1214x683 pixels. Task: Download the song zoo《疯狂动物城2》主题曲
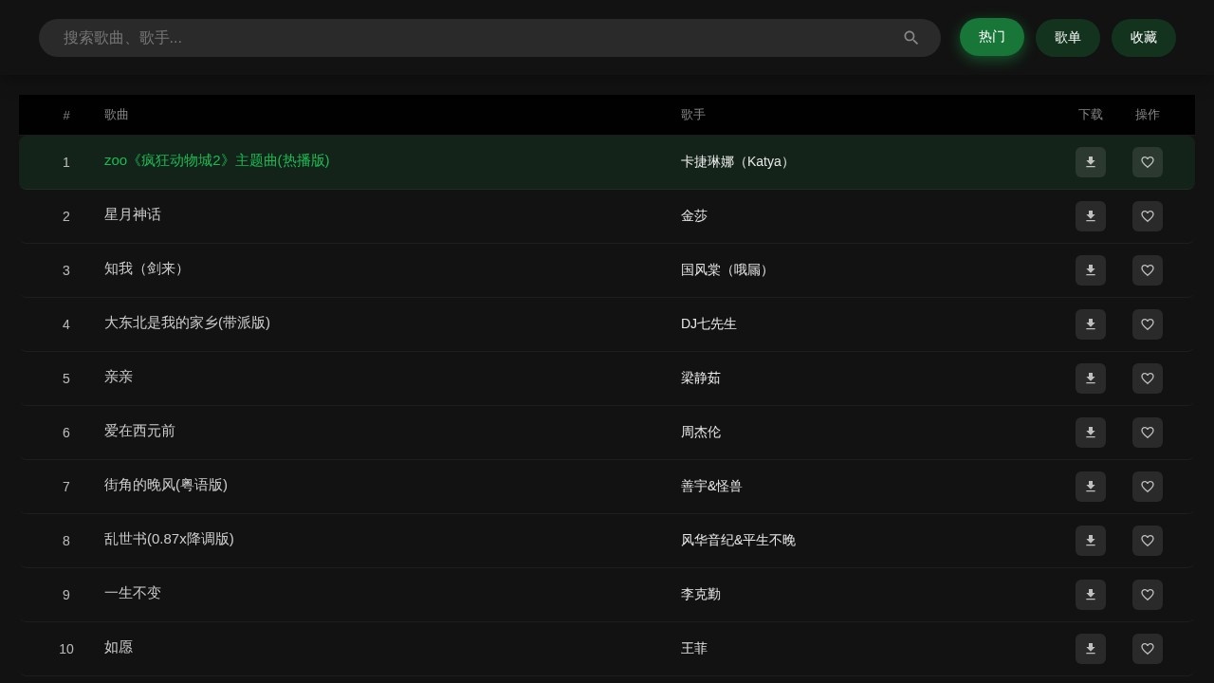click(x=1091, y=162)
